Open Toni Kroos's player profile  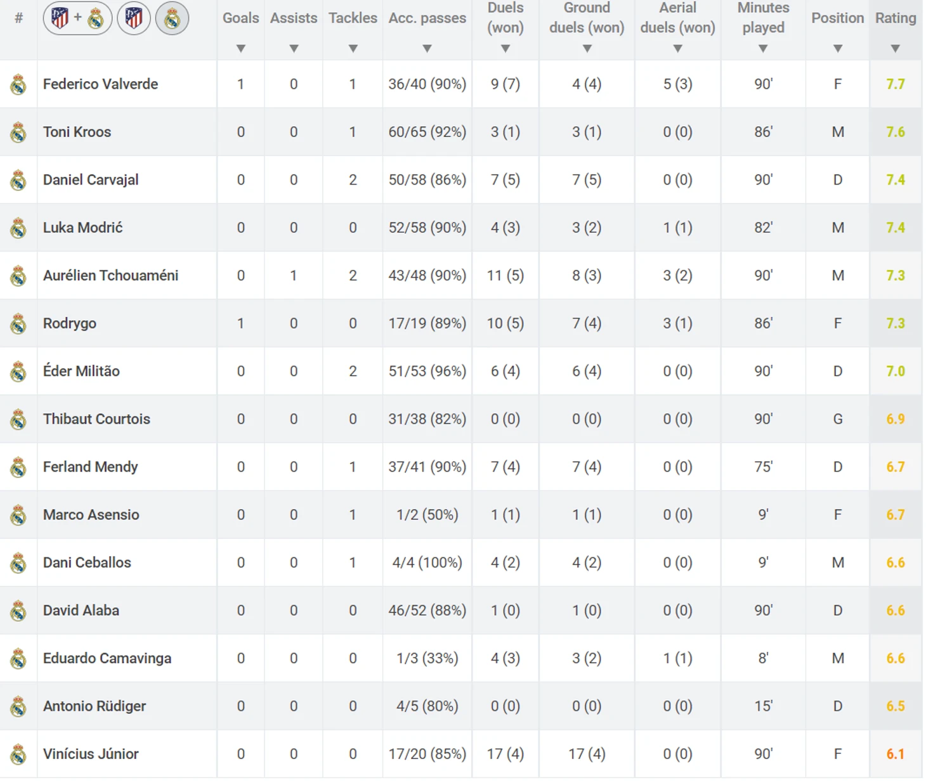77,132
